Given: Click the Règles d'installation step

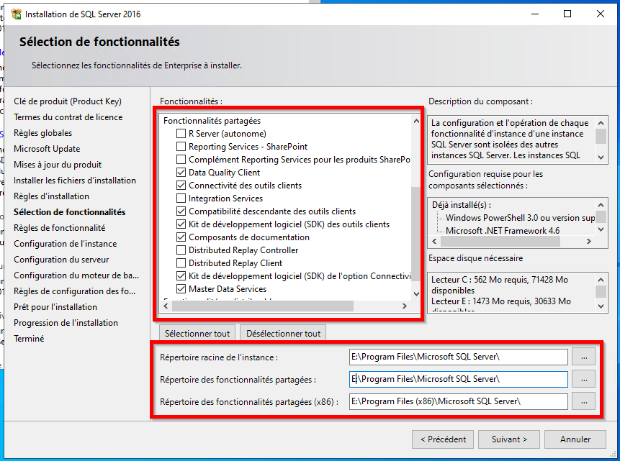Looking at the screenshot, I should click(51, 196).
